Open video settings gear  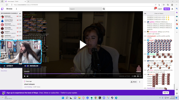tap(135, 76)
